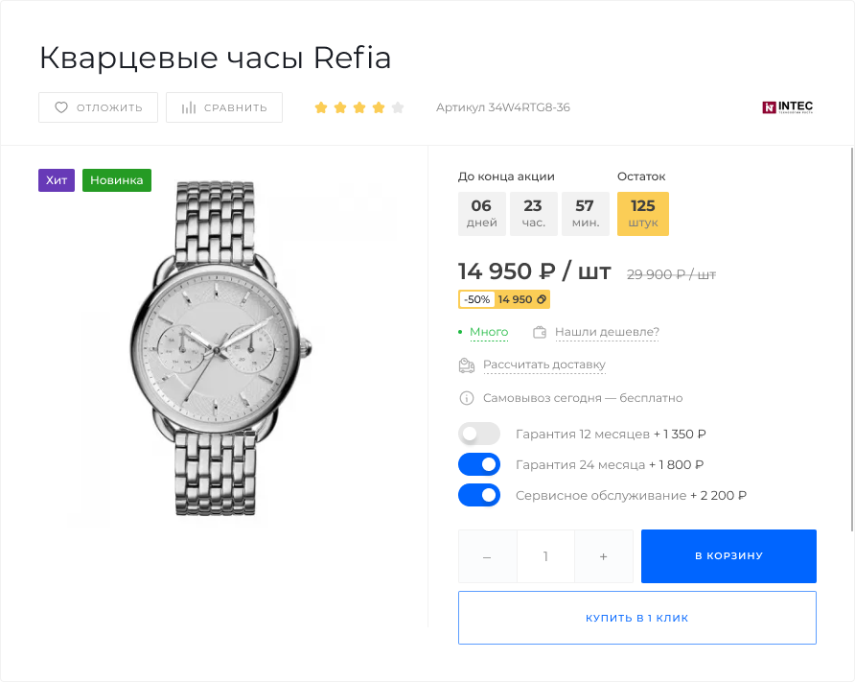855x682 pixels.
Task: Click the quantity input field
Action: (545, 556)
